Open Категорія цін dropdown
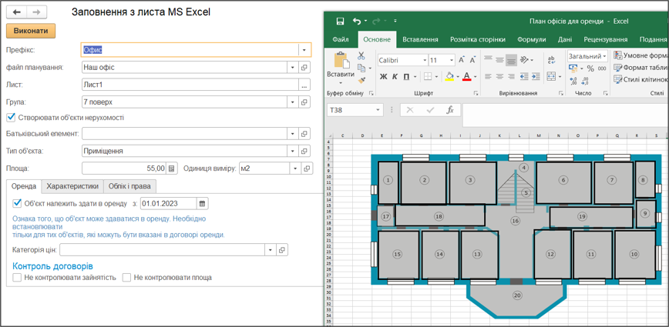 (x=271, y=250)
